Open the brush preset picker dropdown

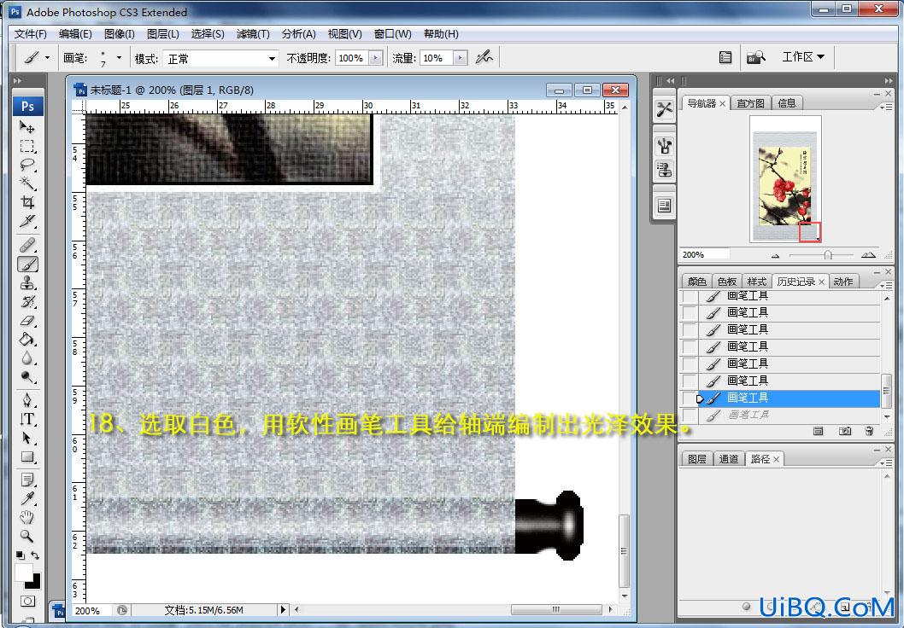(x=119, y=57)
